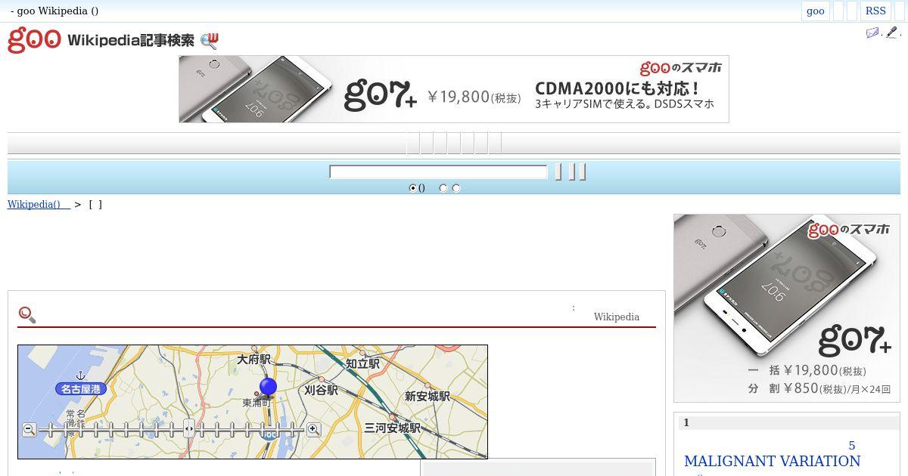The image size is (908, 476).
Task: Click the 名古屋港 label on the map
Action: coord(81,389)
